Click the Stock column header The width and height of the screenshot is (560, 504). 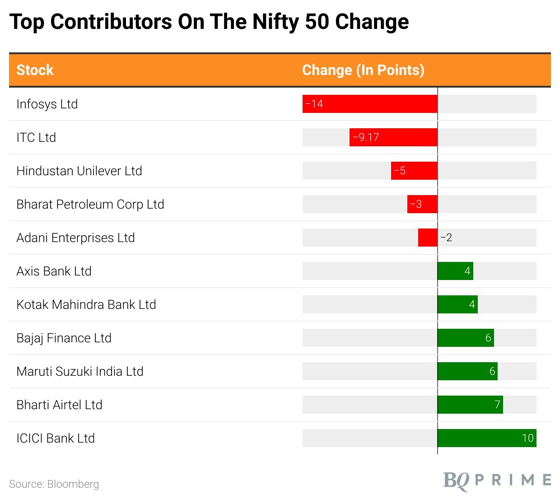[x=35, y=70]
